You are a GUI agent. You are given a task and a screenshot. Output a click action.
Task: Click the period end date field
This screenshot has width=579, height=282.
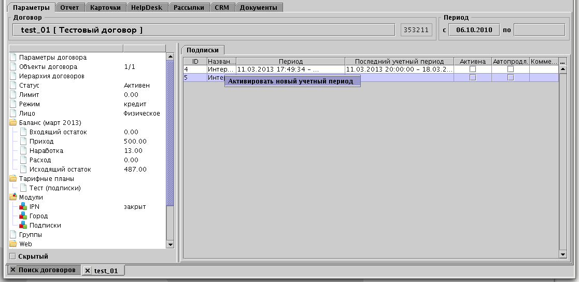pyautogui.click(x=539, y=30)
